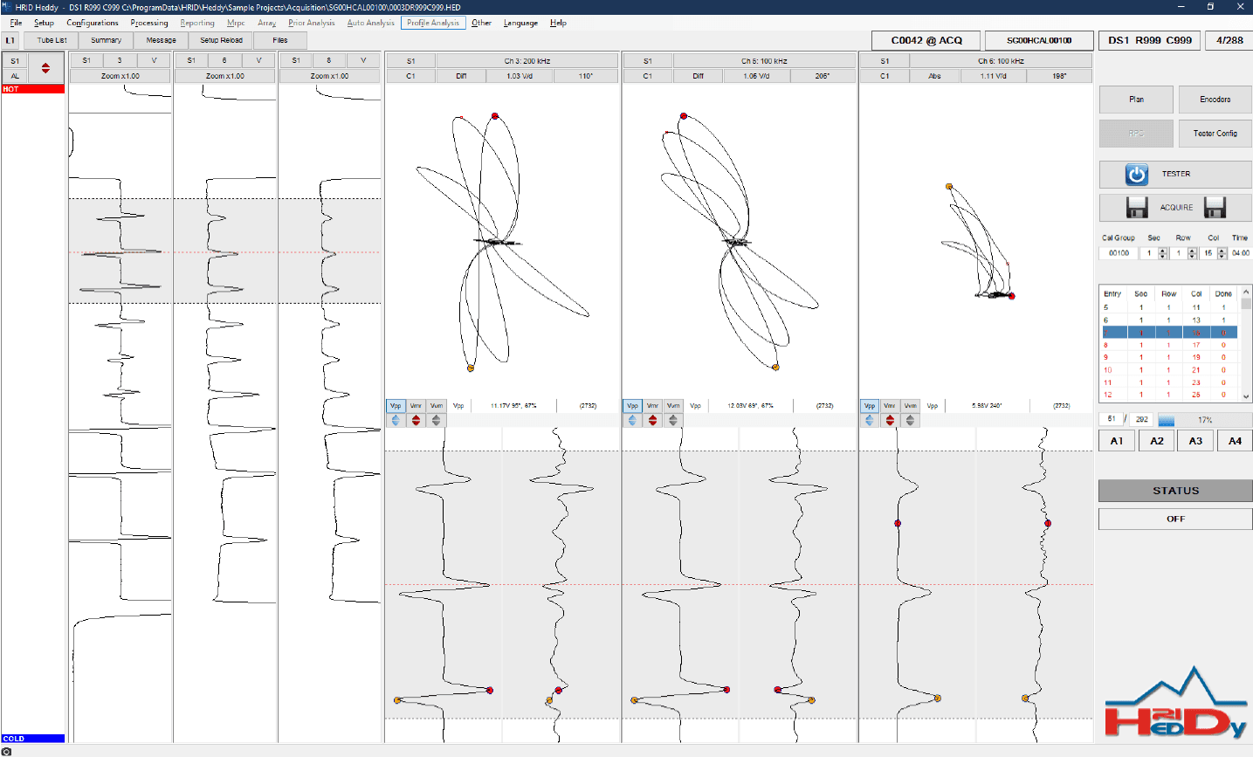The height and width of the screenshot is (757, 1253).
Task: Open the Configurations menu
Action: (x=93, y=23)
